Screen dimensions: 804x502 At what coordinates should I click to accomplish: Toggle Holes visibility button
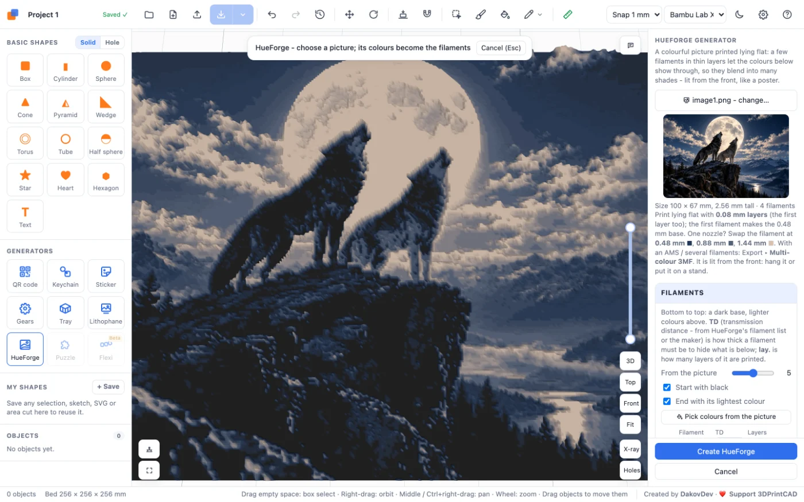coord(630,470)
